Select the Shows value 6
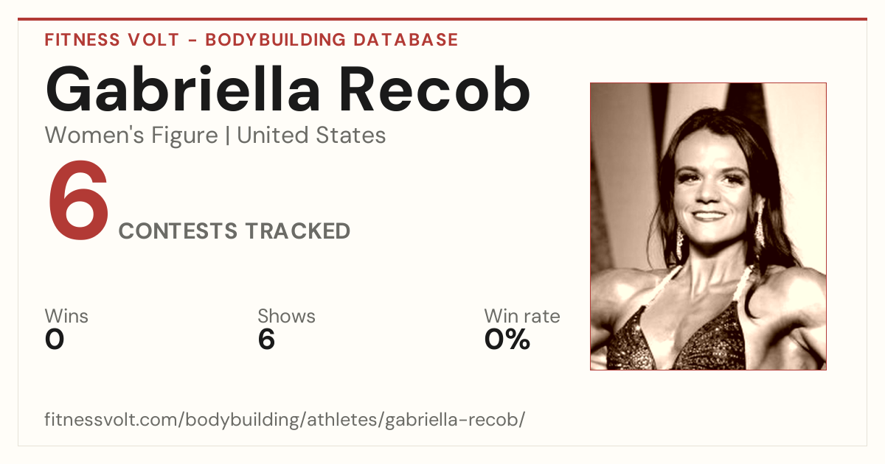This screenshot has height=464, width=885. coord(266,340)
